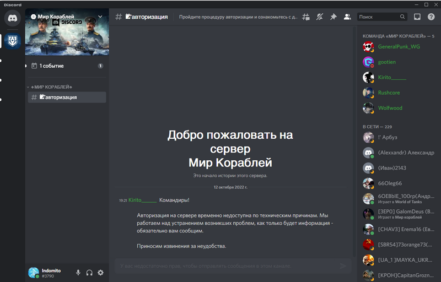Select member 66Oleg66
The width and height of the screenshot is (441, 282).
399,183
